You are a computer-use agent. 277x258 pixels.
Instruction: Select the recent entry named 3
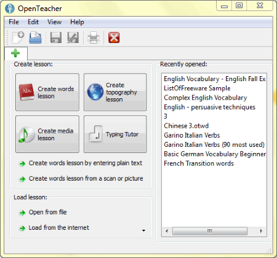[214, 116]
